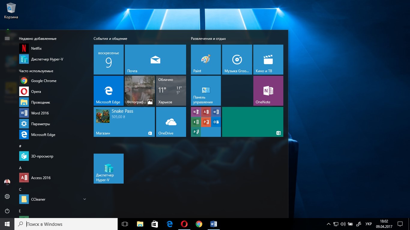Open the Фотографии photo tile
Screen dimensions: 410x230
(x=140, y=91)
